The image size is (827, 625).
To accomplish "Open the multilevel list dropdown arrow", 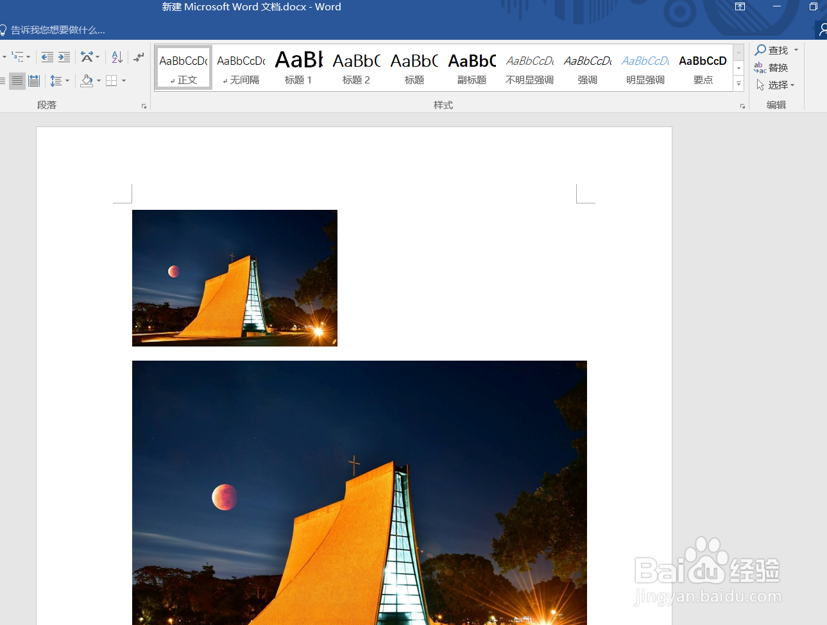I will [28, 57].
